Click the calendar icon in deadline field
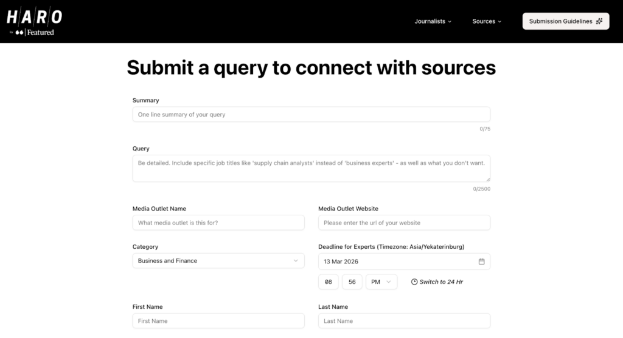Screen dimensions: 623x338 tap(481, 262)
